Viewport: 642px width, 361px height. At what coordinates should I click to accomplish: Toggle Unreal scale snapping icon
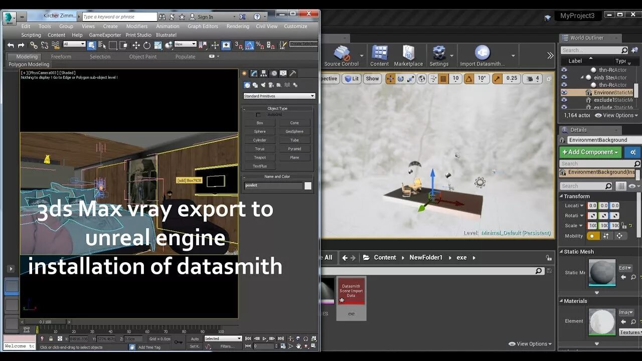coord(498,79)
